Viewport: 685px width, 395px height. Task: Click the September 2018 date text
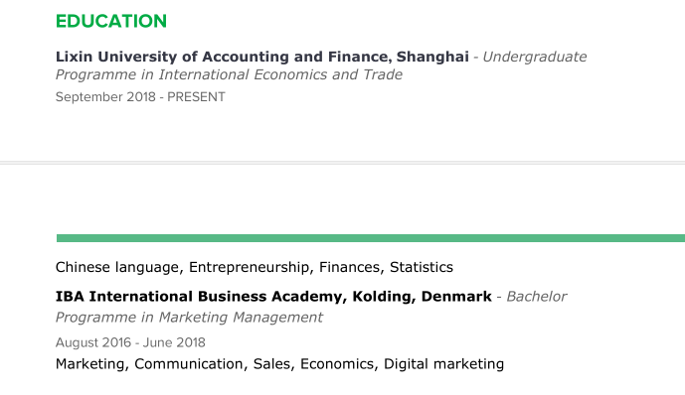tap(105, 97)
